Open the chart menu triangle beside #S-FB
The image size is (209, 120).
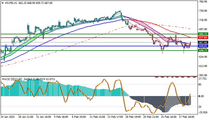tap(3, 3)
